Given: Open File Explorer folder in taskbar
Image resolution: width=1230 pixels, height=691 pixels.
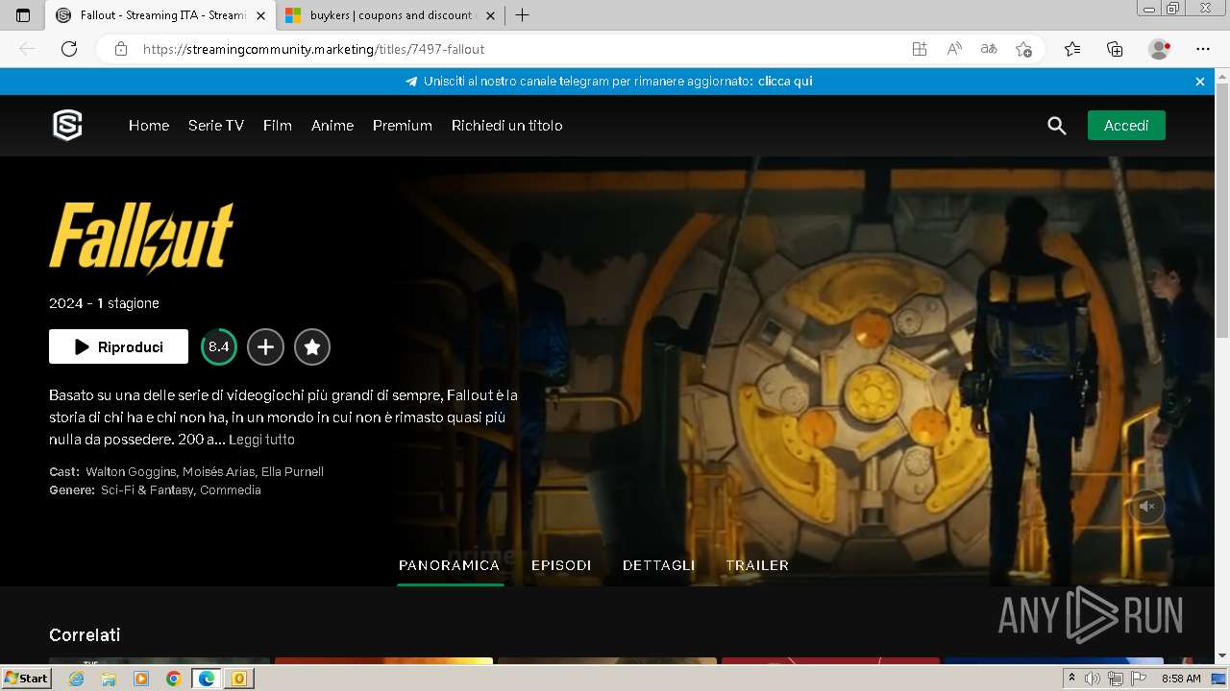Looking at the screenshot, I should pyautogui.click(x=109, y=679).
